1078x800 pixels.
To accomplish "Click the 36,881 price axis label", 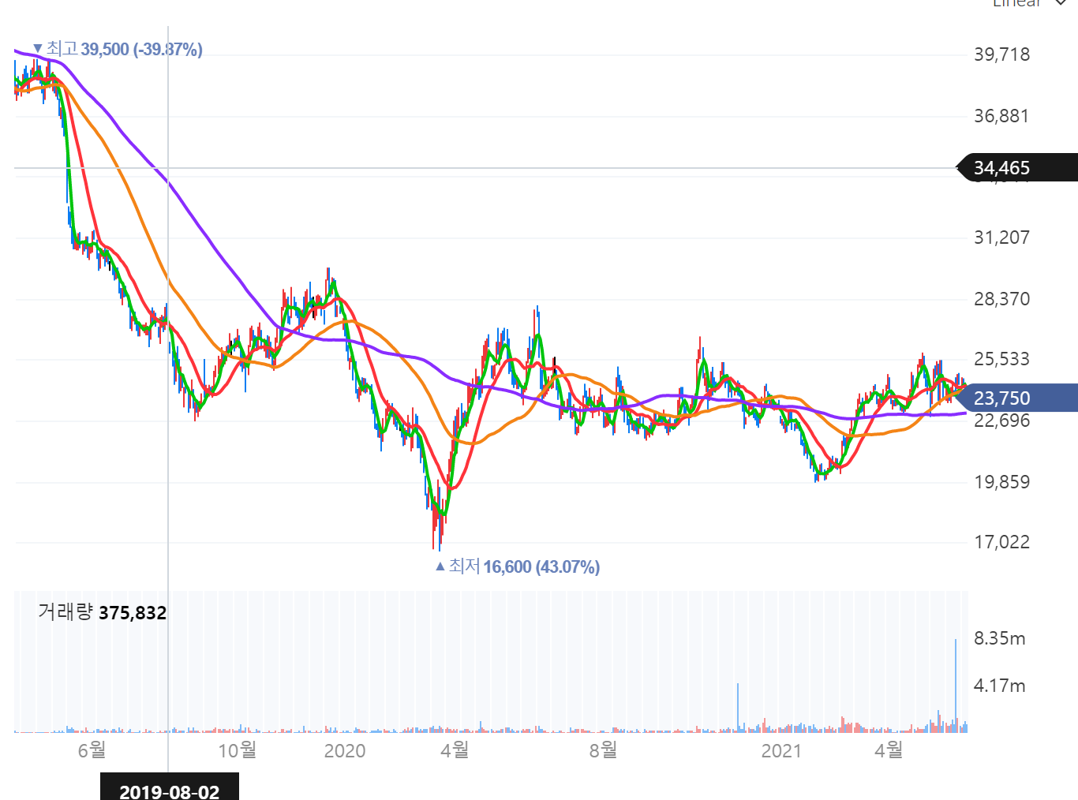I will (x=1001, y=116).
